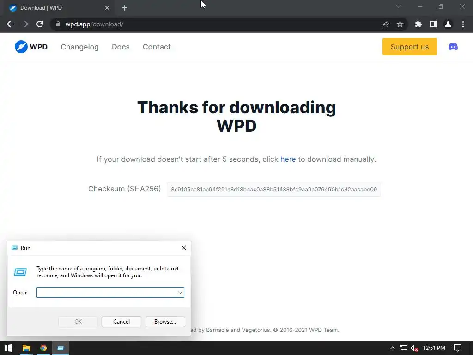Close the Download | WPD tab
This screenshot has width=473, height=355.
pyautogui.click(x=107, y=8)
